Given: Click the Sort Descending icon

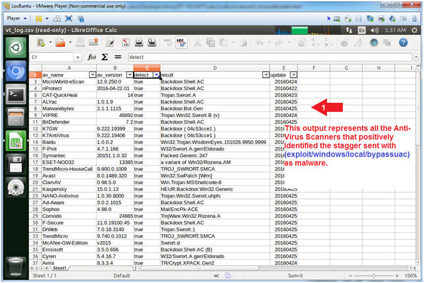Looking at the screenshot, I should (x=328, y=43).
